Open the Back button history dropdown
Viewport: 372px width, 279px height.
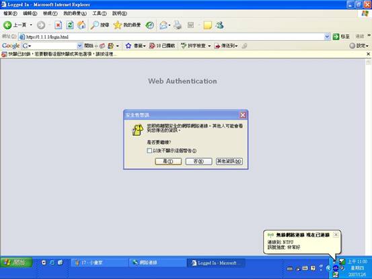[31, 25]
